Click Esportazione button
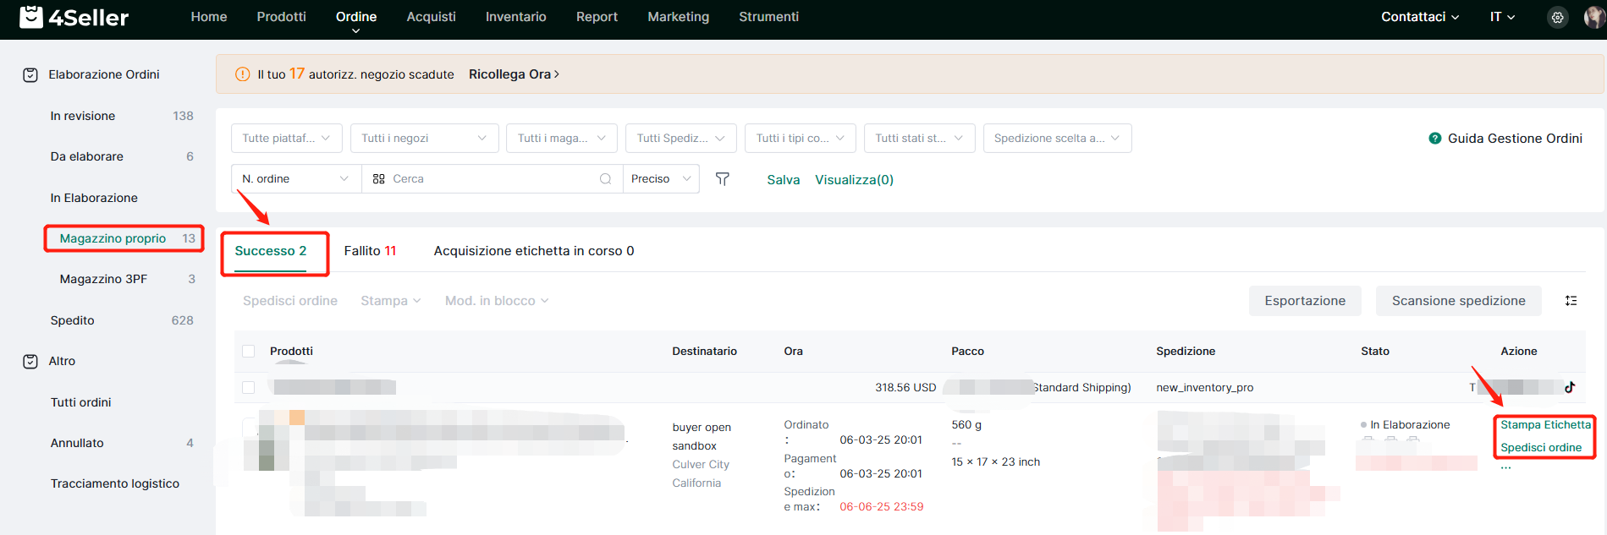 [x=1305, y=301]
